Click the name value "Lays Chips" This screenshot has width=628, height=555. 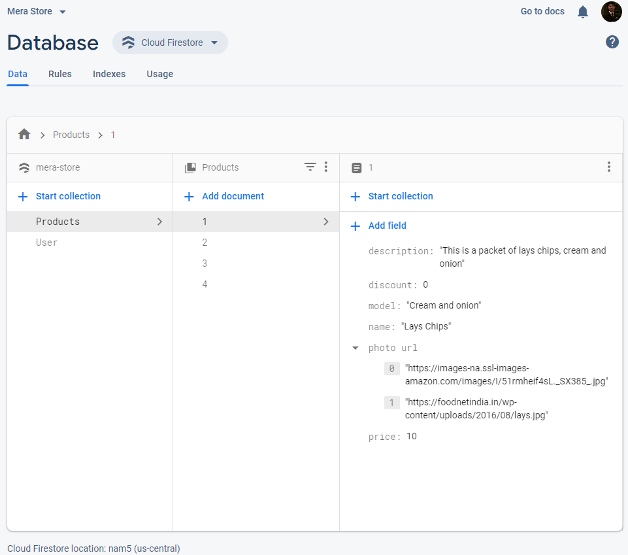pyautogui.click(x=426, y=327)
